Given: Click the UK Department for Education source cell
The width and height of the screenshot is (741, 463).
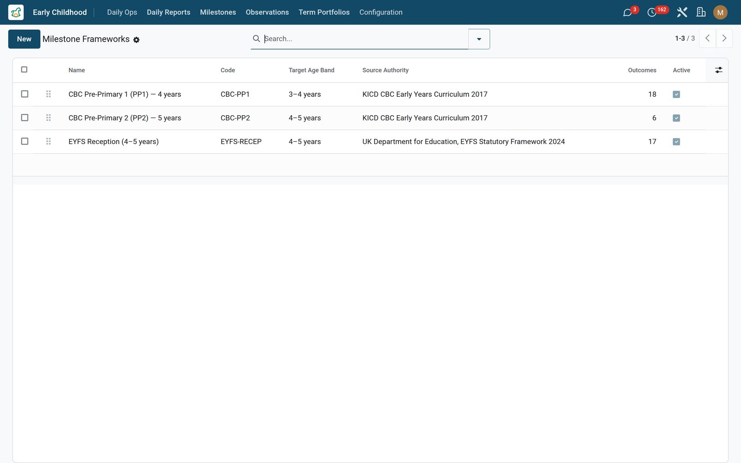Looking at the screenshot, I should [x=464, y=142].
